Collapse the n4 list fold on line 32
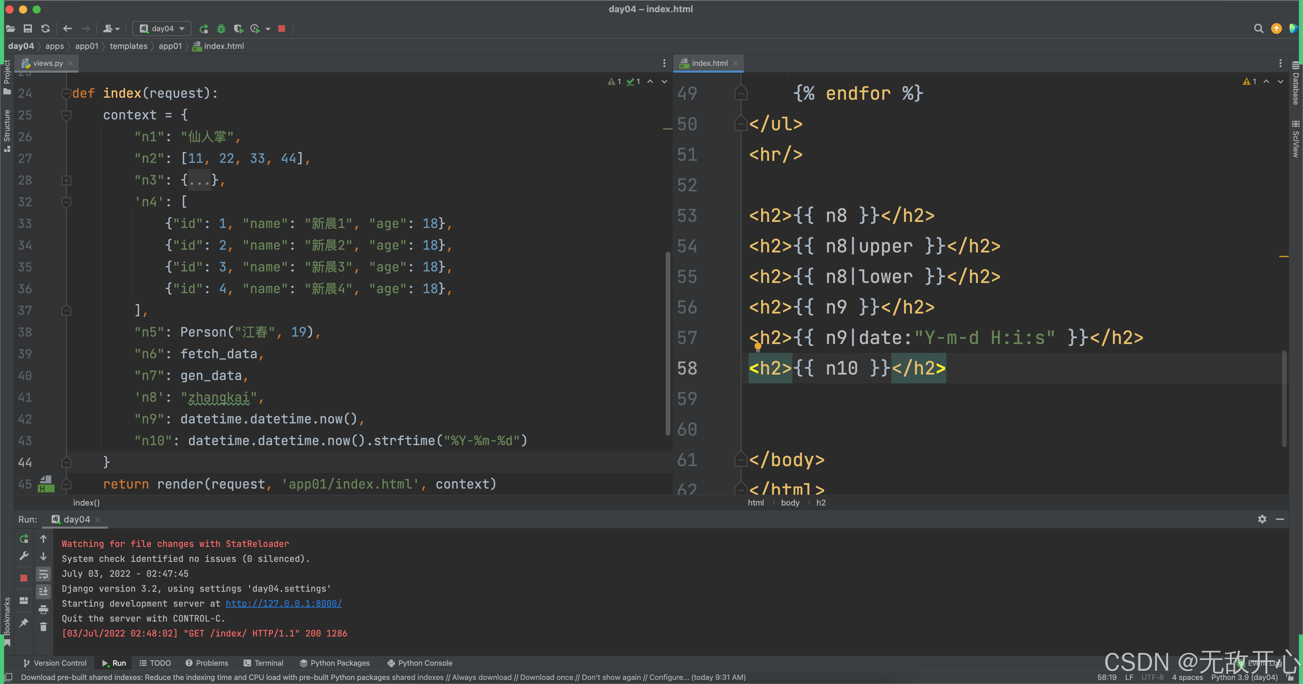 66,202
